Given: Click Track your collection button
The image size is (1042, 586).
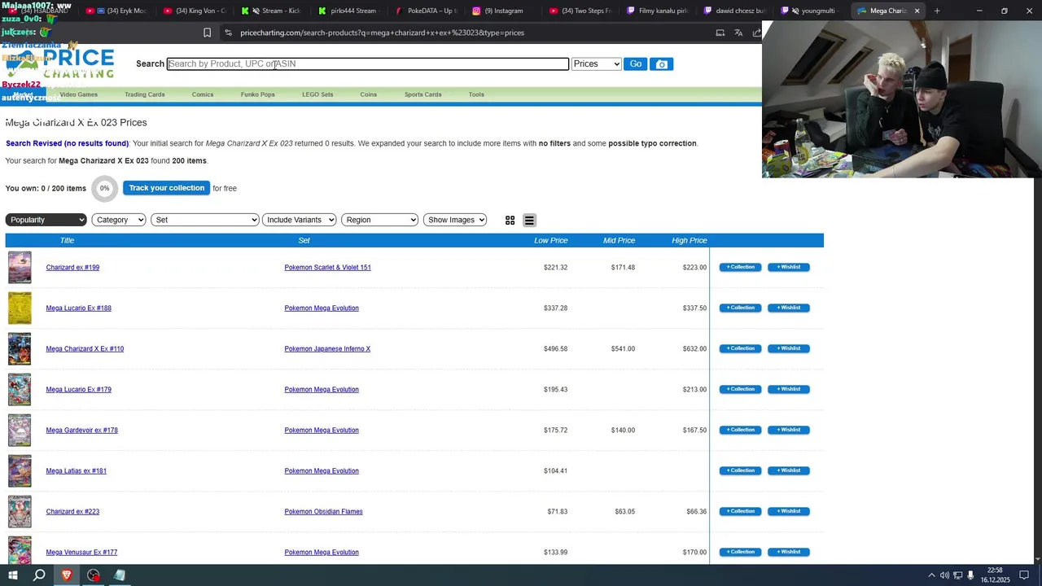Looking at the screenshot, I should pos(166,188).
